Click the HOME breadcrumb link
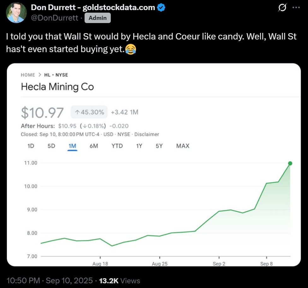Viewport: 308px width, 288px height. (x=28, y=75)
